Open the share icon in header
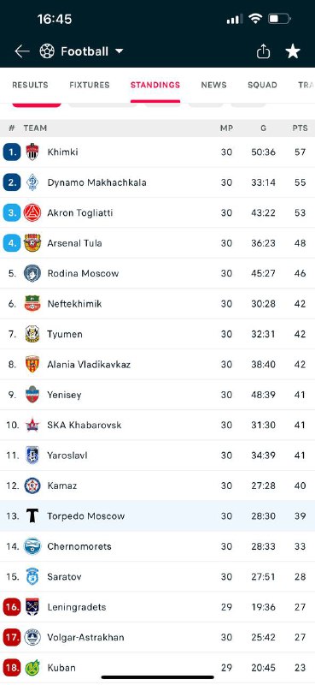Viewport: 315px width, 685px height. point(263,51)
